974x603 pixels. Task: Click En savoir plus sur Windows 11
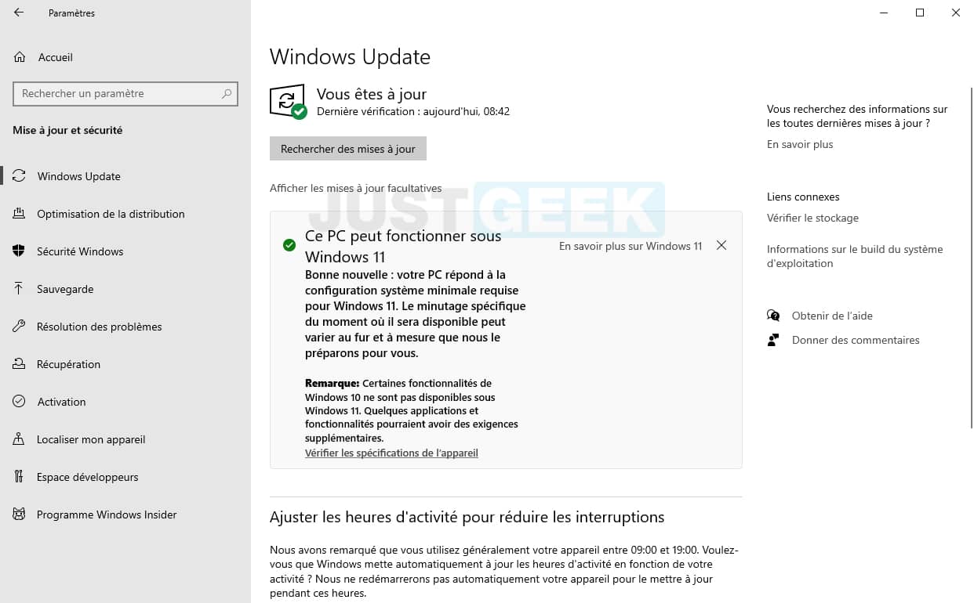[631, 246]
